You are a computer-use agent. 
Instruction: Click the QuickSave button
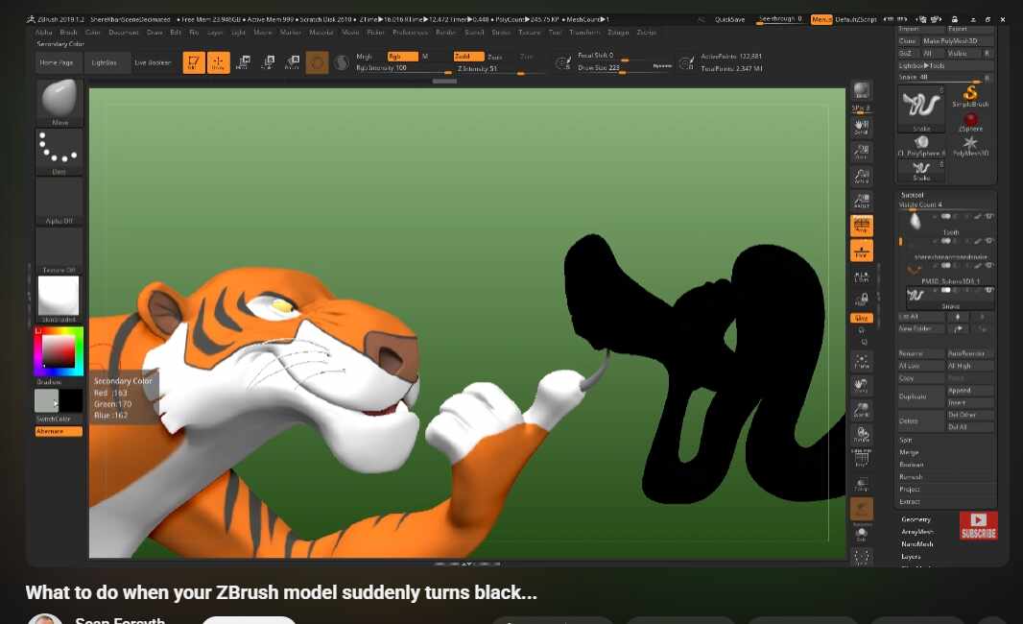click(729, 19)
